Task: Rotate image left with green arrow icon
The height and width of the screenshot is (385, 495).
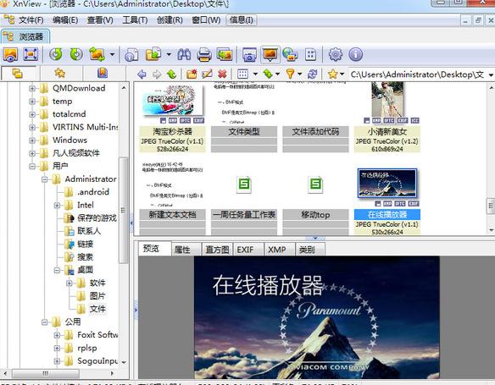Action: pos(56,54)
